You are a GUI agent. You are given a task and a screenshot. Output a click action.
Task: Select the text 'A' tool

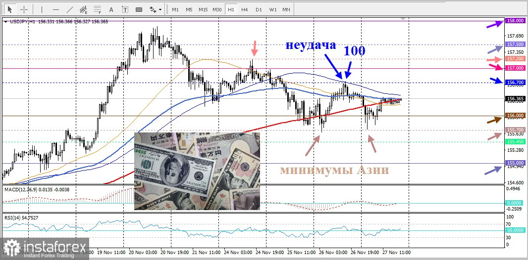click(x=111, y=9)
